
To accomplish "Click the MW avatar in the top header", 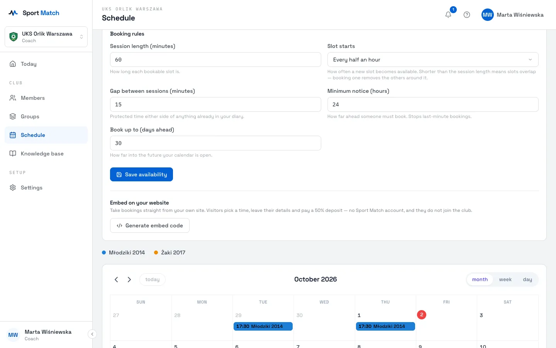I will [488, 15].
